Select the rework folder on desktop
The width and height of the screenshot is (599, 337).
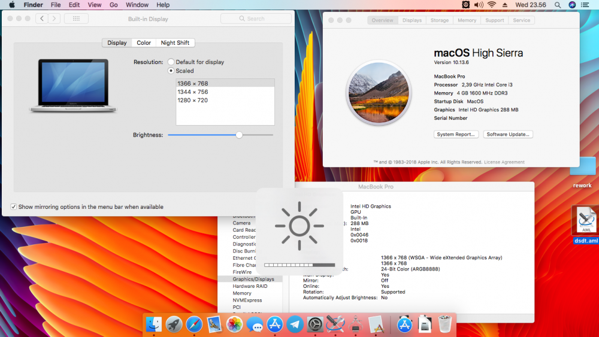[583, 172]
